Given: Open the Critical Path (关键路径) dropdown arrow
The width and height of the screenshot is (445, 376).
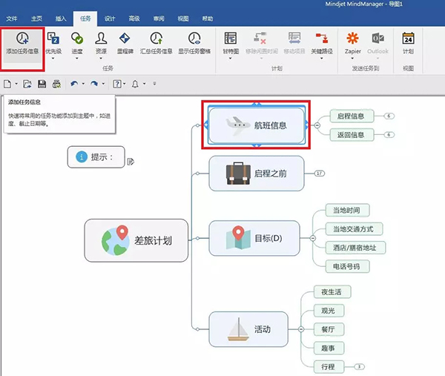Looking at the screenshot, I should pos(322,58).
